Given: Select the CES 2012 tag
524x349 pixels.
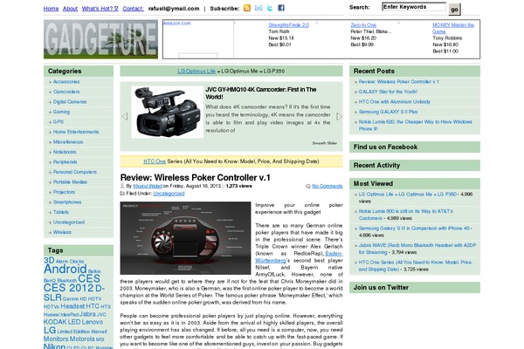Looking at the screenshot, I should point(68,288).
